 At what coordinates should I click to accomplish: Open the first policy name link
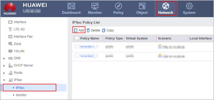click(89, 47)
